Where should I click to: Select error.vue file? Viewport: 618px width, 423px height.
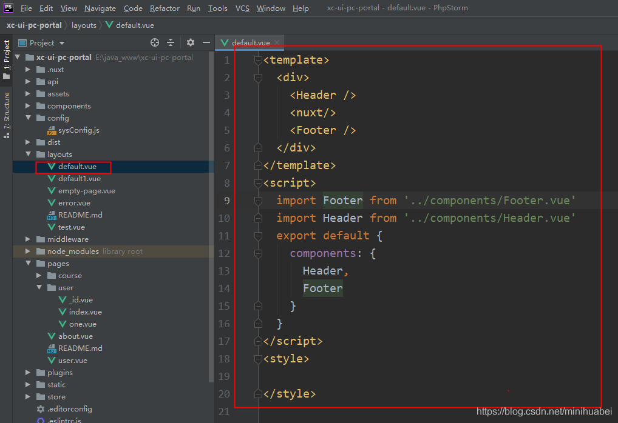click(x=74, y=203)
